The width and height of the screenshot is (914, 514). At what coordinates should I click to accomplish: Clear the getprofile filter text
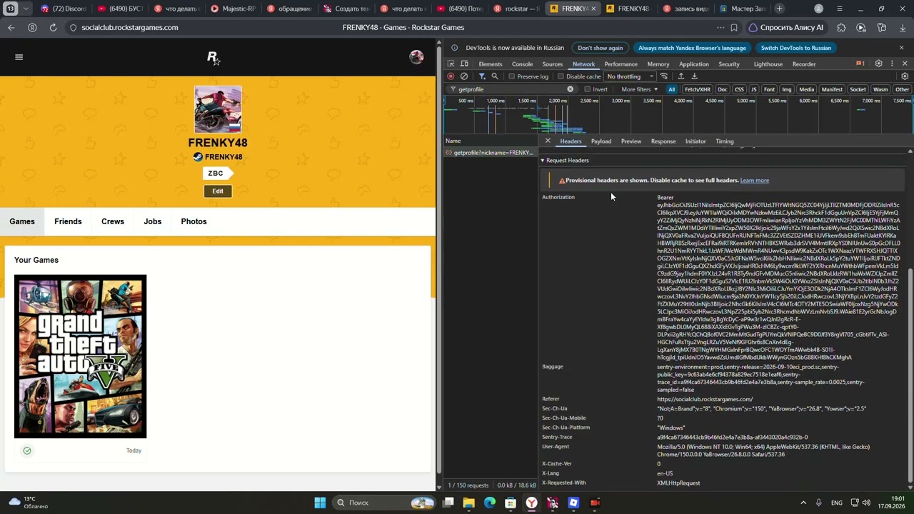coord(570,89)
